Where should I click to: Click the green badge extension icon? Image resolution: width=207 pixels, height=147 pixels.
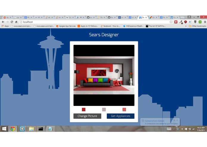(200, 22)
